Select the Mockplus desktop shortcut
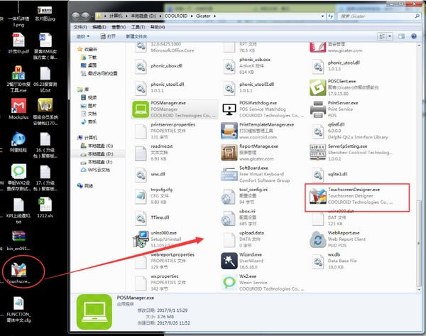426x336 pixels. tap(18, 109)
